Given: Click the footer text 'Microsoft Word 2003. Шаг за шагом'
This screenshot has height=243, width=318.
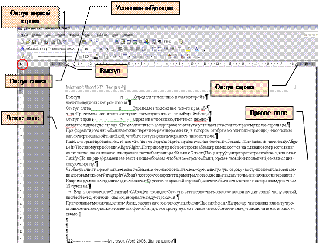Looking at the screenshot, I should click(x=141, y=241).
